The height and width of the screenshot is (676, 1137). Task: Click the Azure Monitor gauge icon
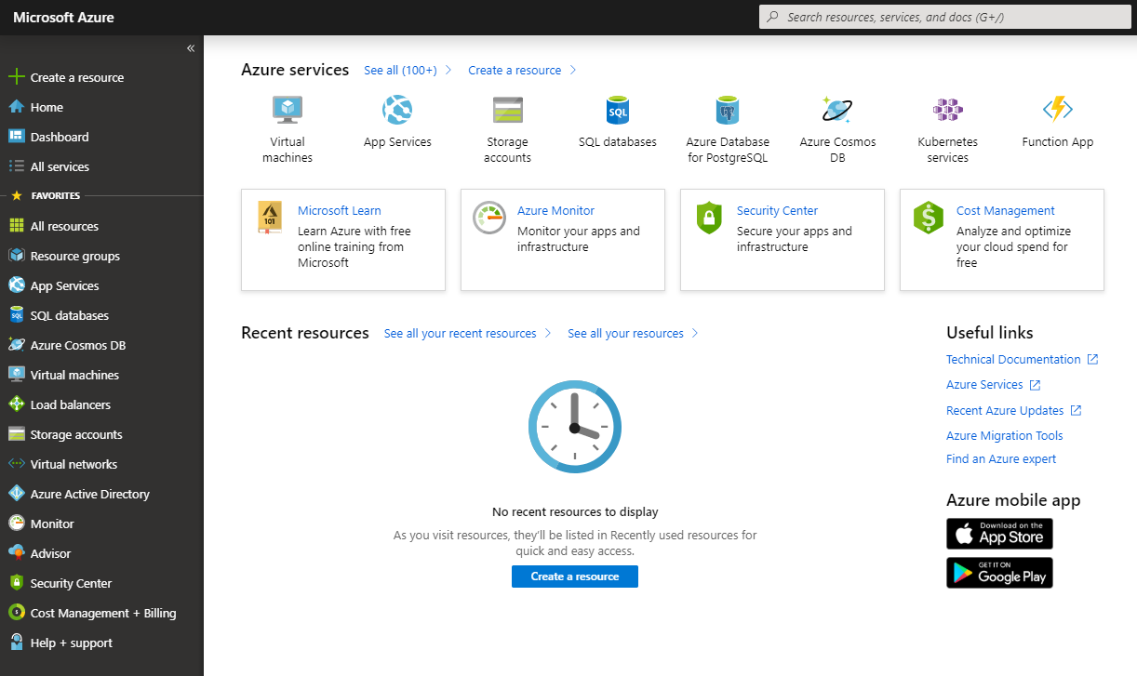[489, 218]
